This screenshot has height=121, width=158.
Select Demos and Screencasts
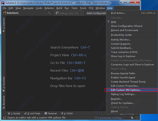pyautogui.click(x=132, y=30)
